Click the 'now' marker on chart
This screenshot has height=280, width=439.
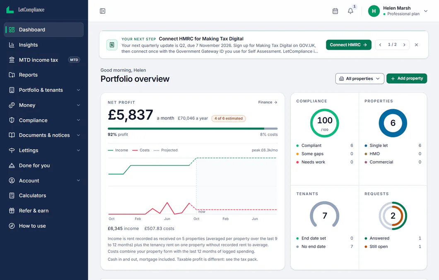point(202,212)
